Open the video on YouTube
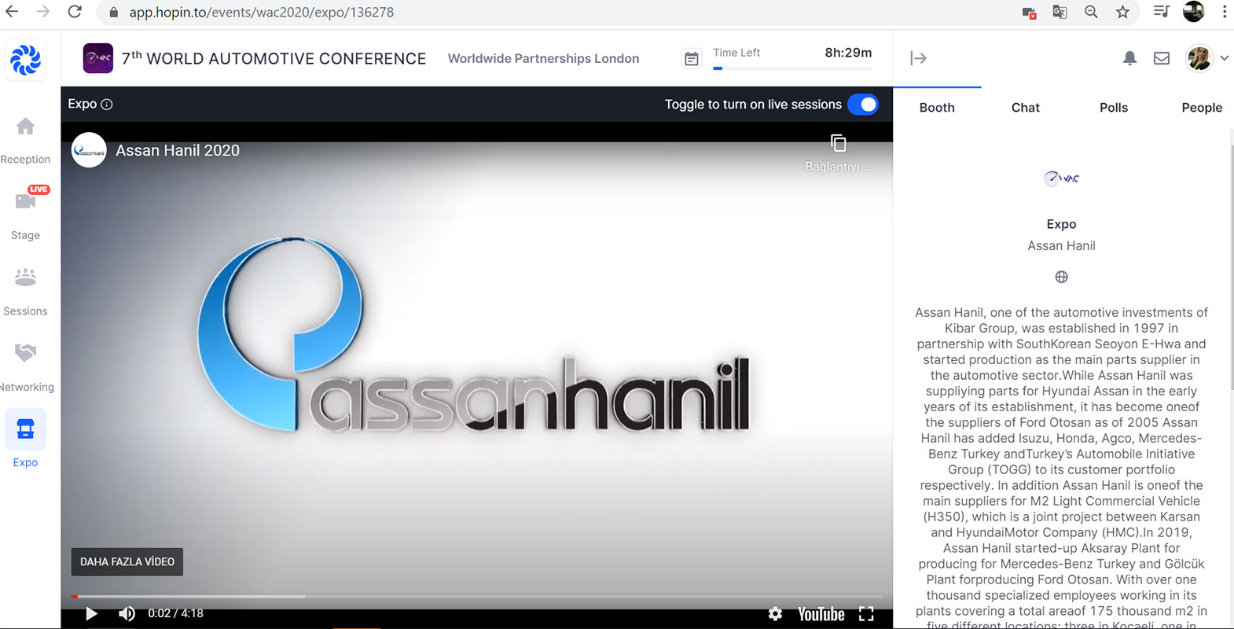Screen dimensions: 1234x629 coord(821,614)
